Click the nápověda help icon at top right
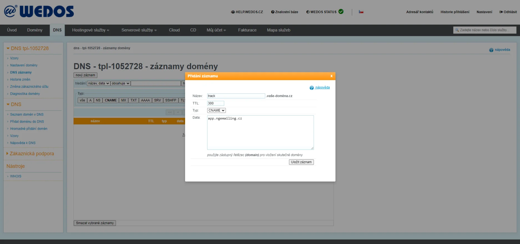The width and height of the screenshot is (520, 244). tap(491, 50)
